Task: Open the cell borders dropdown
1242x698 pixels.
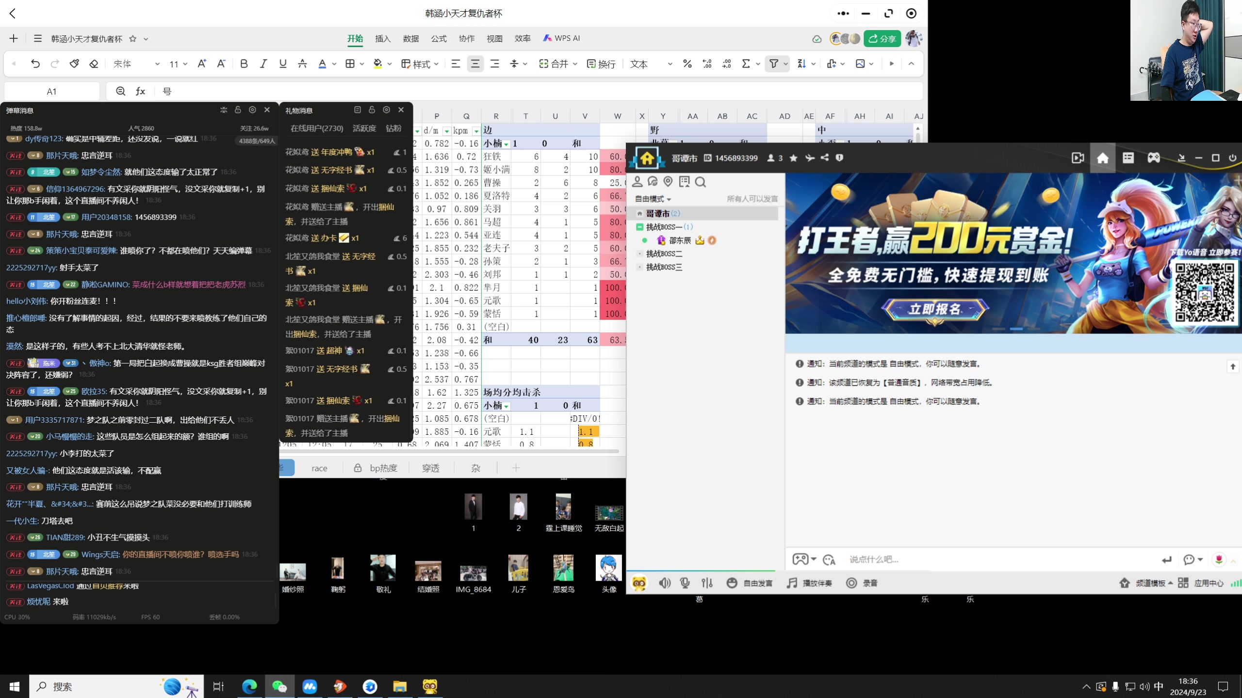Action: [x=362, y=64]
